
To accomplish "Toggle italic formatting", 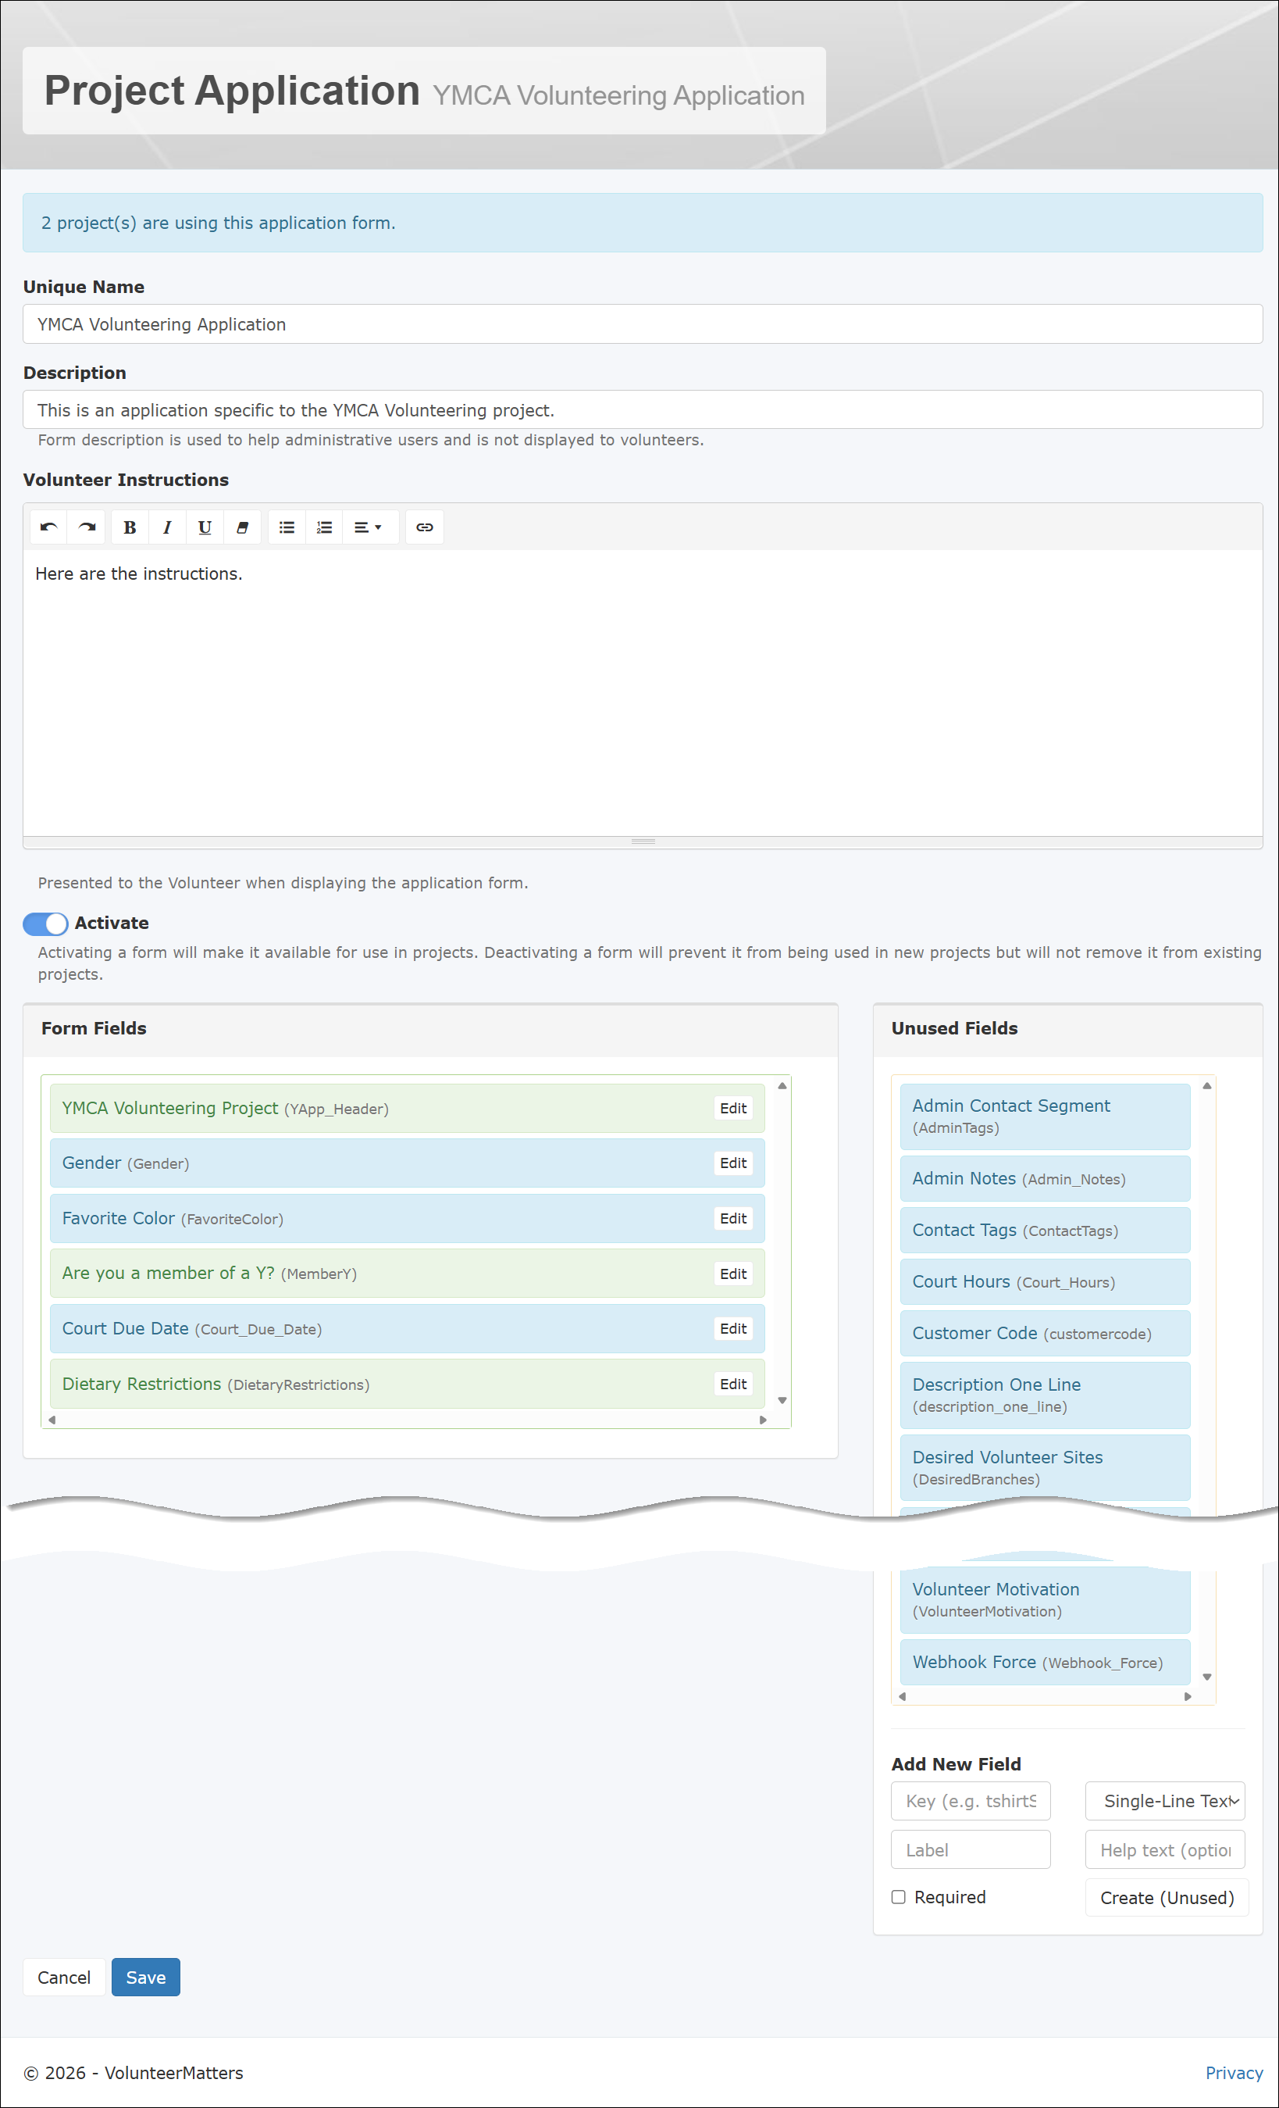I will (x=168, y=527).
